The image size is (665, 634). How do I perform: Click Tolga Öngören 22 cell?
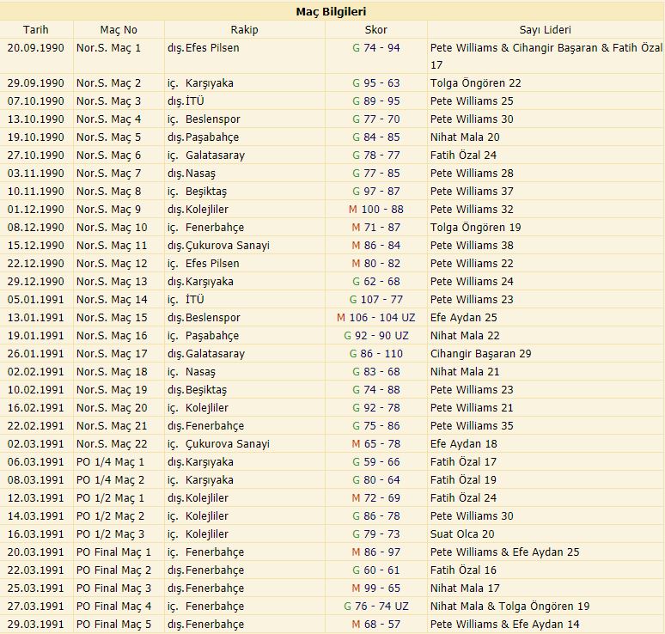tap(475, 82)
